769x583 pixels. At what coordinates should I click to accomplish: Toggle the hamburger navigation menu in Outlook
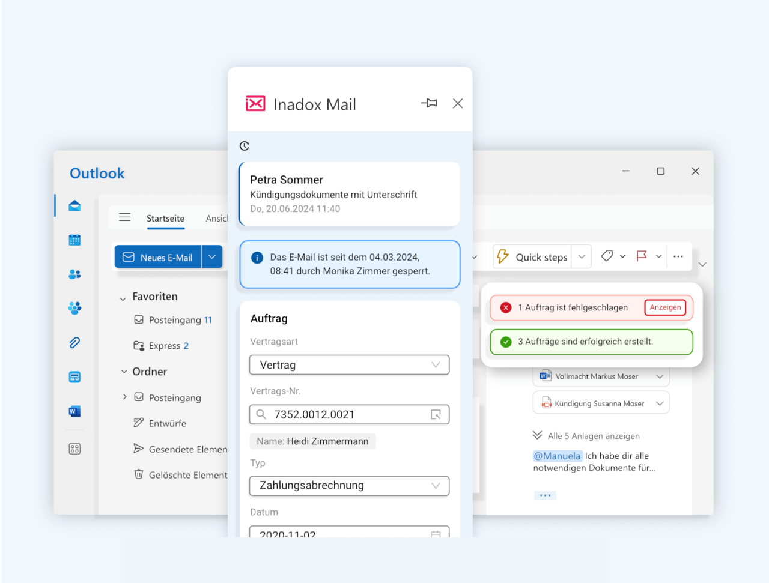coord(124,217)
